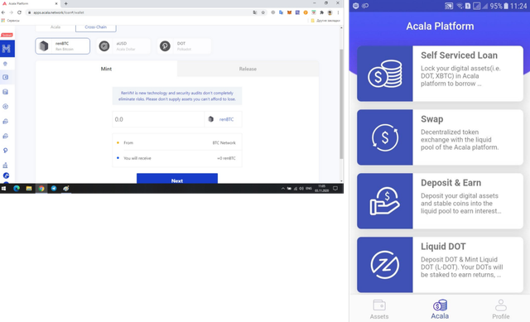Open taskbar notification center
Image resolution: width=530 pixels, height=322 pixels.
(x=335, y=189)
